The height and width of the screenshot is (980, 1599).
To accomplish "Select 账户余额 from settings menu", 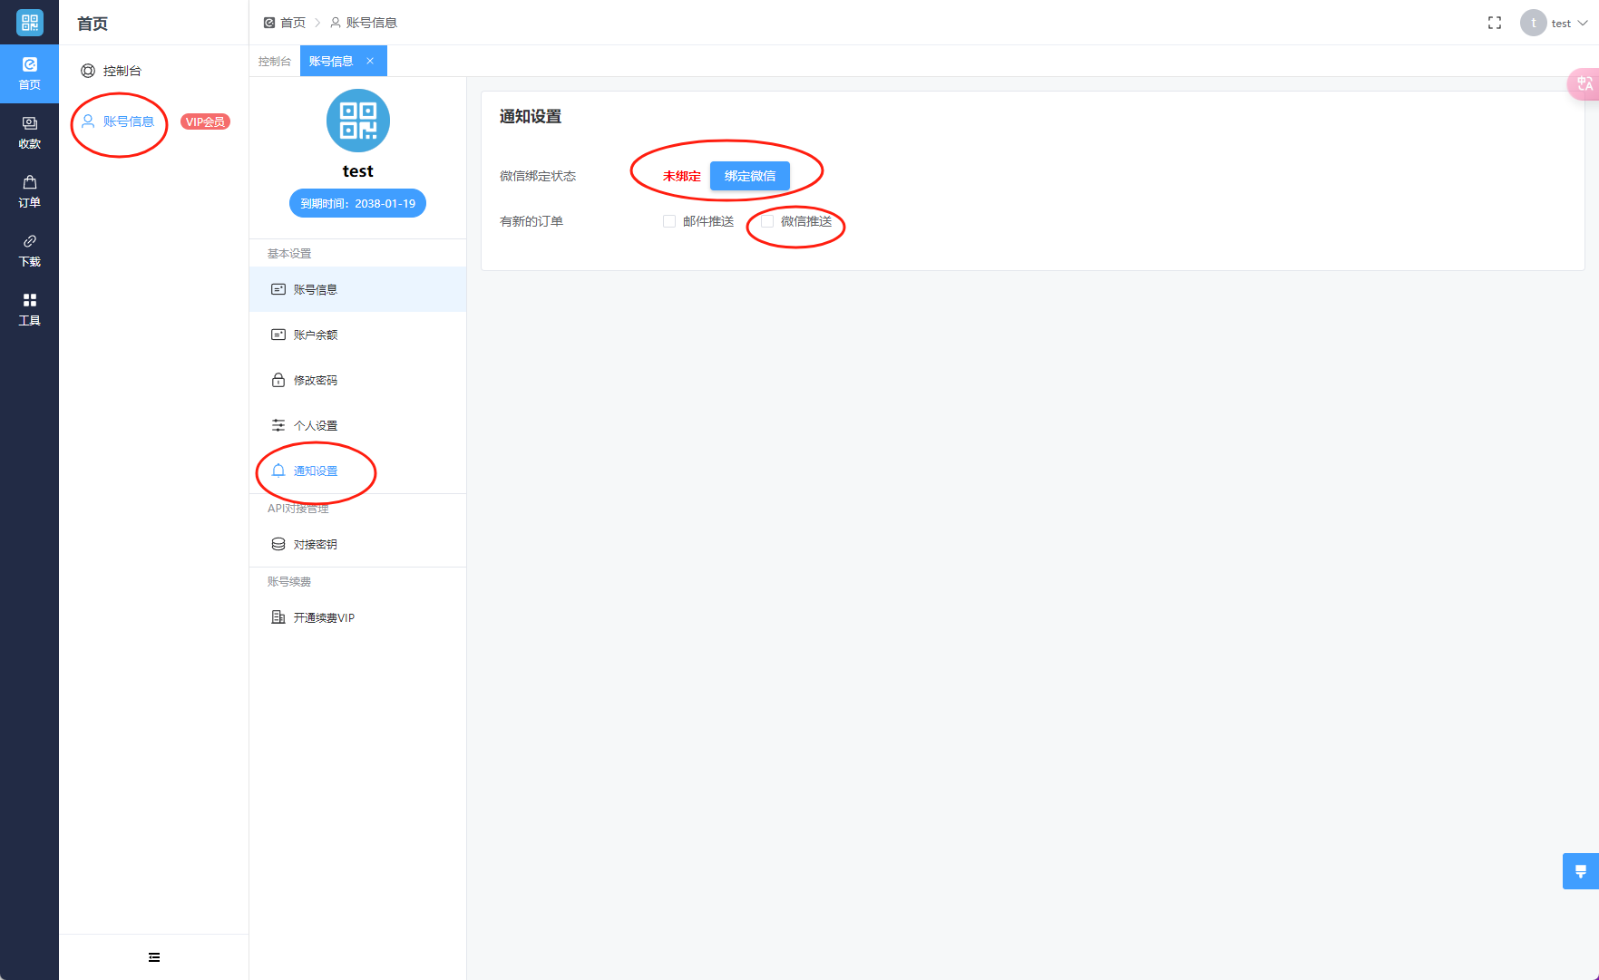I will tap(315, 335).
